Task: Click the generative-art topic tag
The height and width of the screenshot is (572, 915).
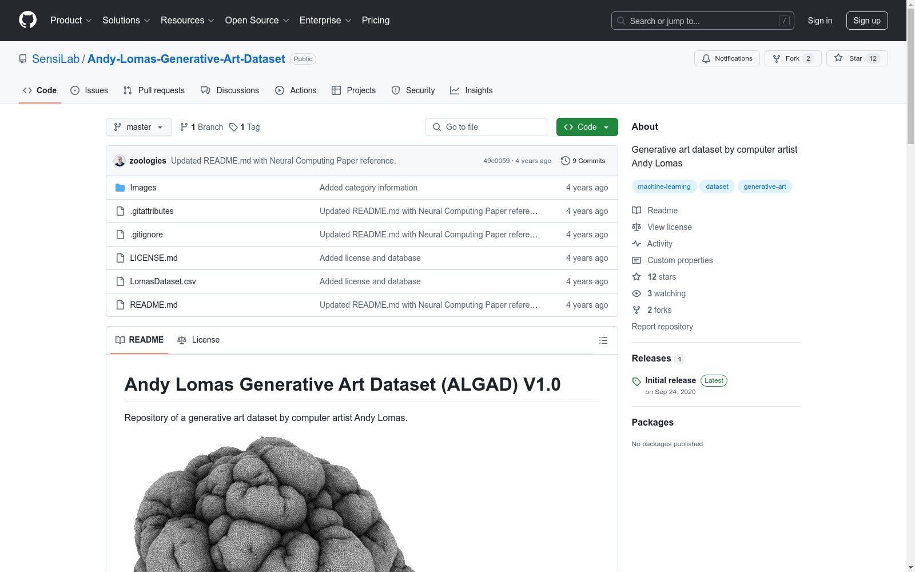Action: coord(765,186)
